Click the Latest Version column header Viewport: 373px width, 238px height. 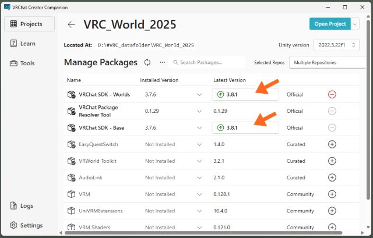[230, 80]
